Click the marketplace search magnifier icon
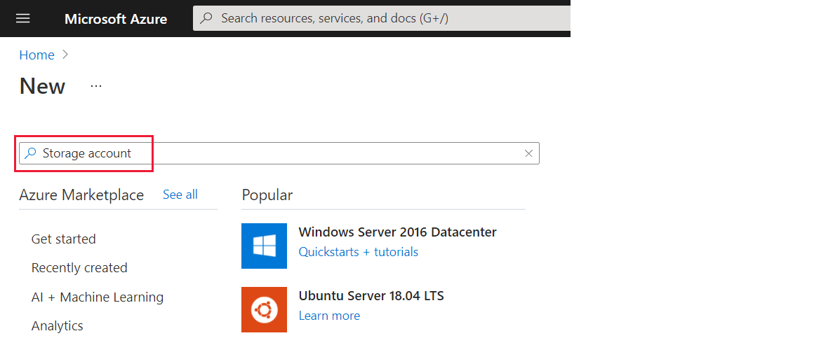Image resolution: width=840 pixels, height=345 pixels. (x=31, y=153)
